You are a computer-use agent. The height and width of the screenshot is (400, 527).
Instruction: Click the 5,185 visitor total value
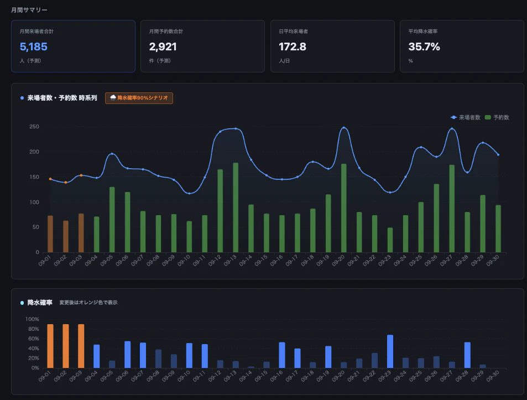pyautogui.click(x=34, y=46)
